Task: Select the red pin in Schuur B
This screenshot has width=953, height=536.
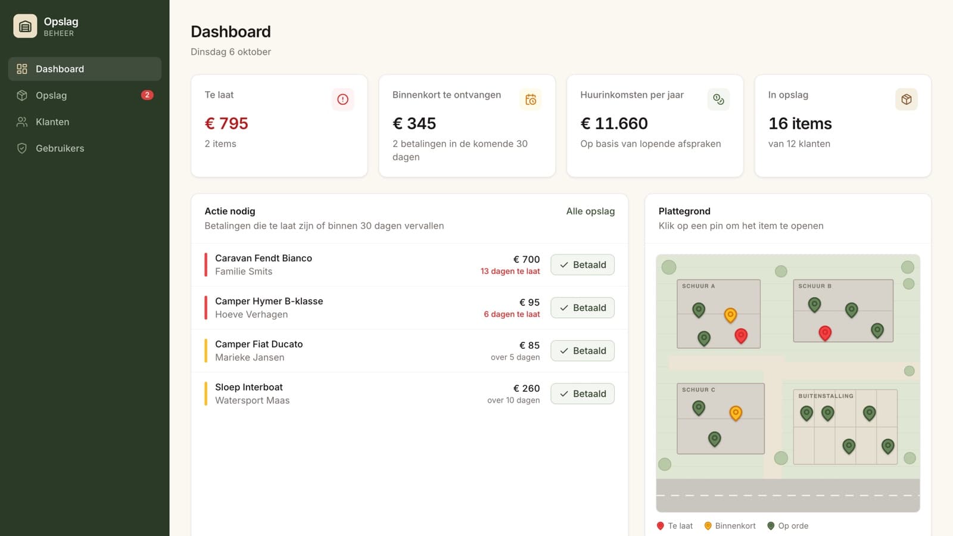Action: [x=825, y=333]
